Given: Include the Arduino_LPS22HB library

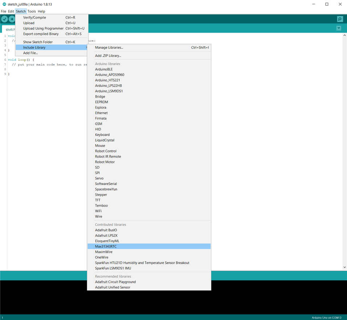Looking at the screenshot, I should (x=149, y=86).
